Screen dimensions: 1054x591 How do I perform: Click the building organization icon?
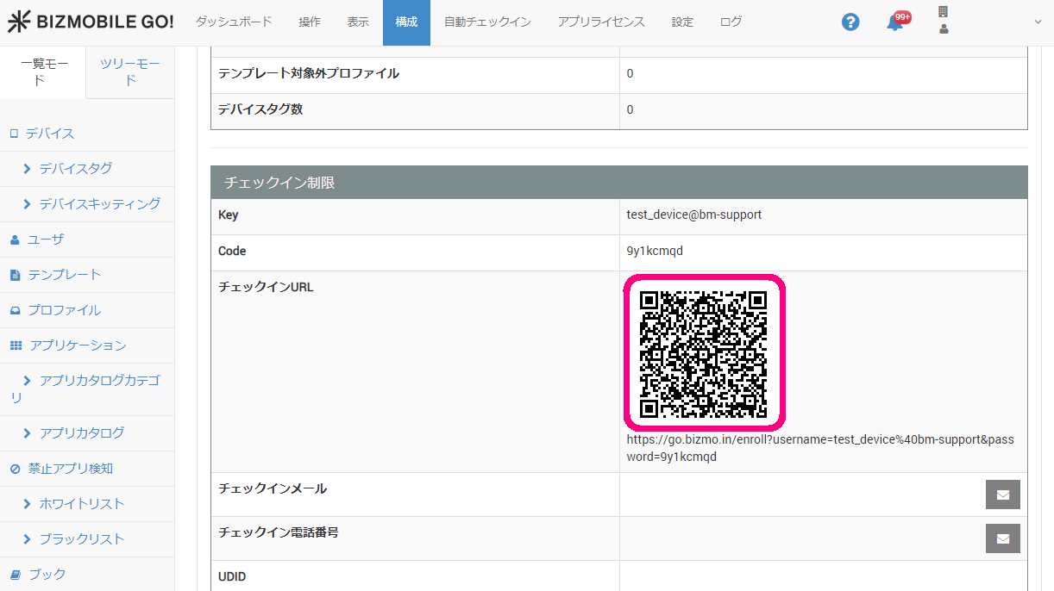coord(943,12)
